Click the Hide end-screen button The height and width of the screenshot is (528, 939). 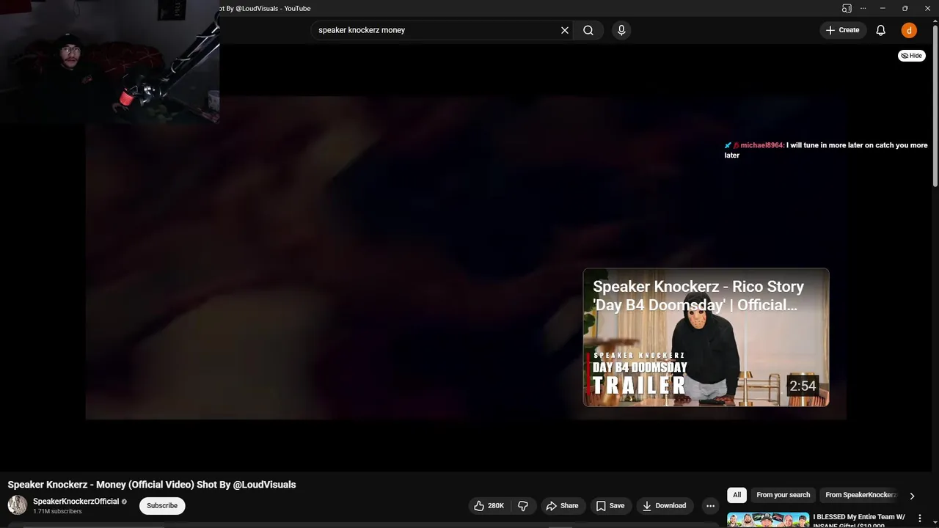pos(912,56)
